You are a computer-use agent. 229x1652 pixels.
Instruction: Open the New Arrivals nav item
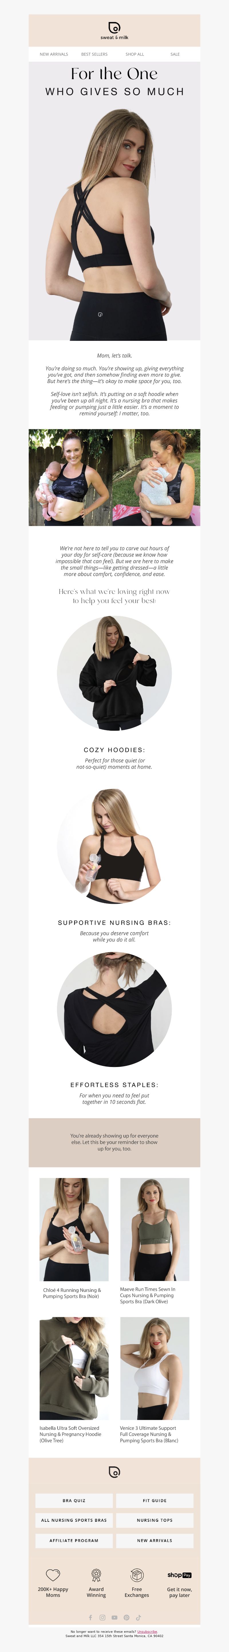[x=54, y=55]
